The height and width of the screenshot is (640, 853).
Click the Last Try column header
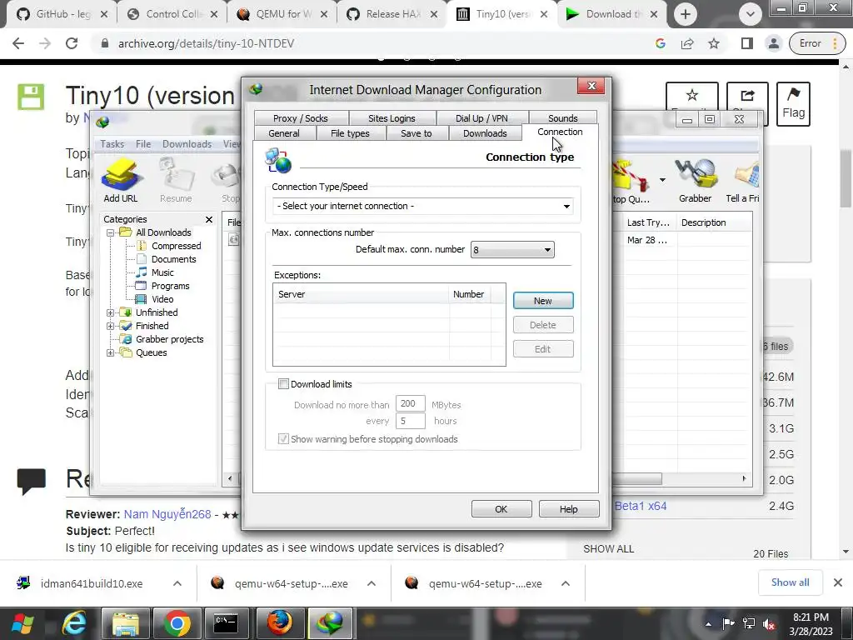click(x=648, y=222)
